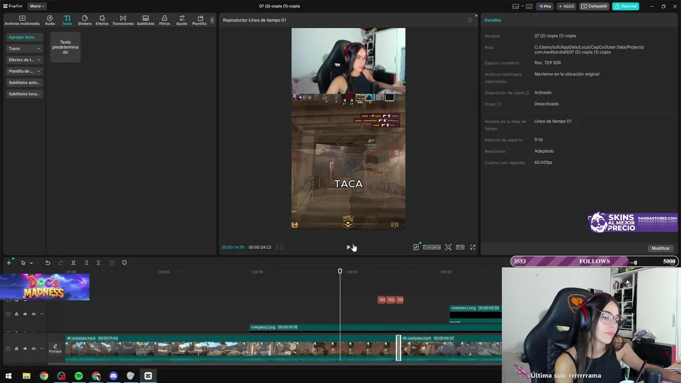Open the 9:16 aspect ratio selector
Image resolution: width=681 pixels, height=383 pixels.
[x=460, y=247]
